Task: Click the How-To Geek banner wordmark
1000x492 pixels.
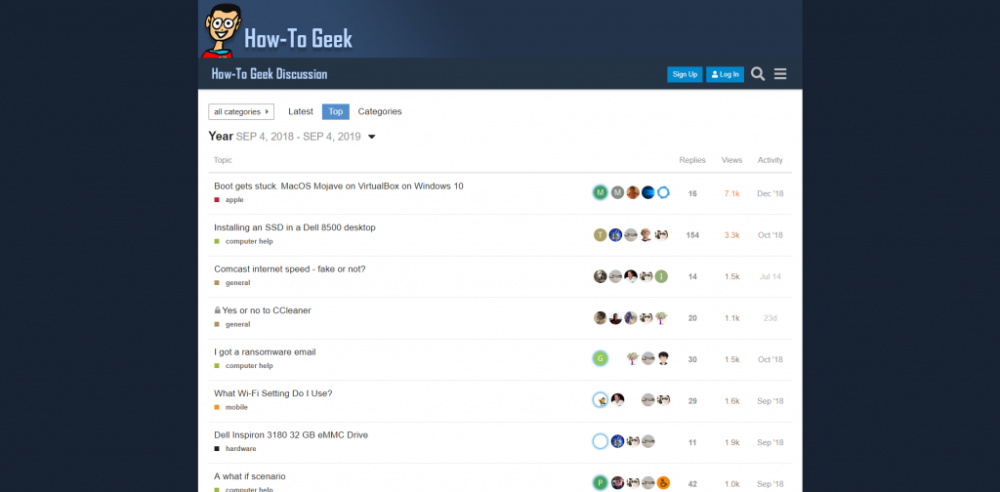Action: pyautogui.click(x=298, y=39)
